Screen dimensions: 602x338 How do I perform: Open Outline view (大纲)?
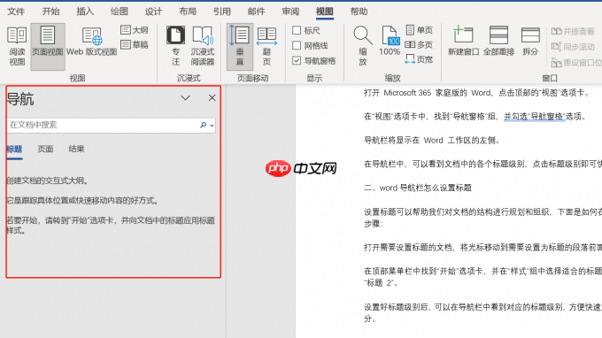(135, 30)
